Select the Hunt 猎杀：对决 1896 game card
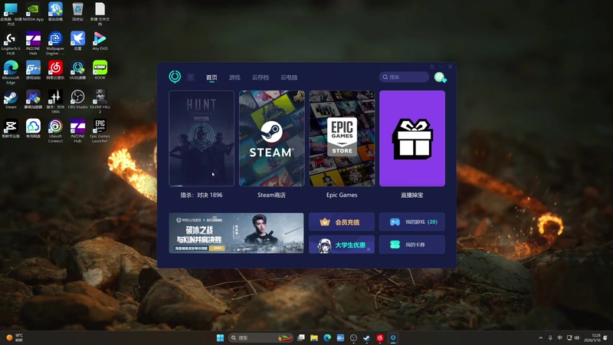This screenshot has width=613, height=345. [x=202, y=139]
